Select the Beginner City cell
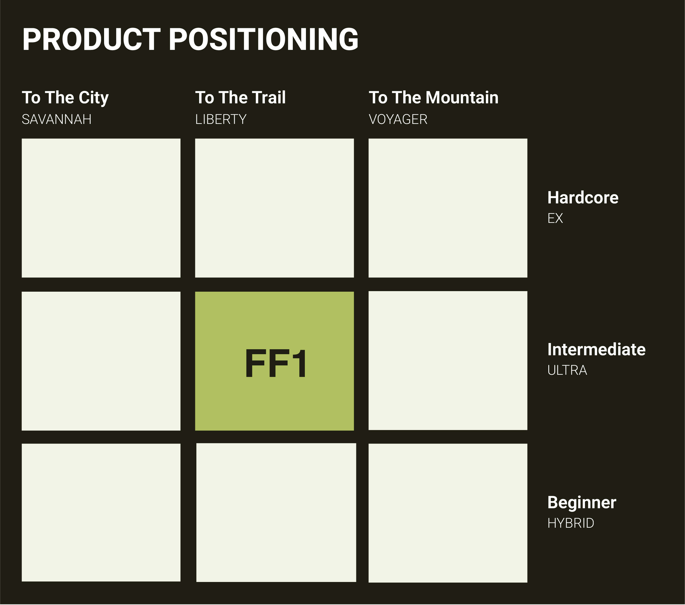 (x=101, y=512)
